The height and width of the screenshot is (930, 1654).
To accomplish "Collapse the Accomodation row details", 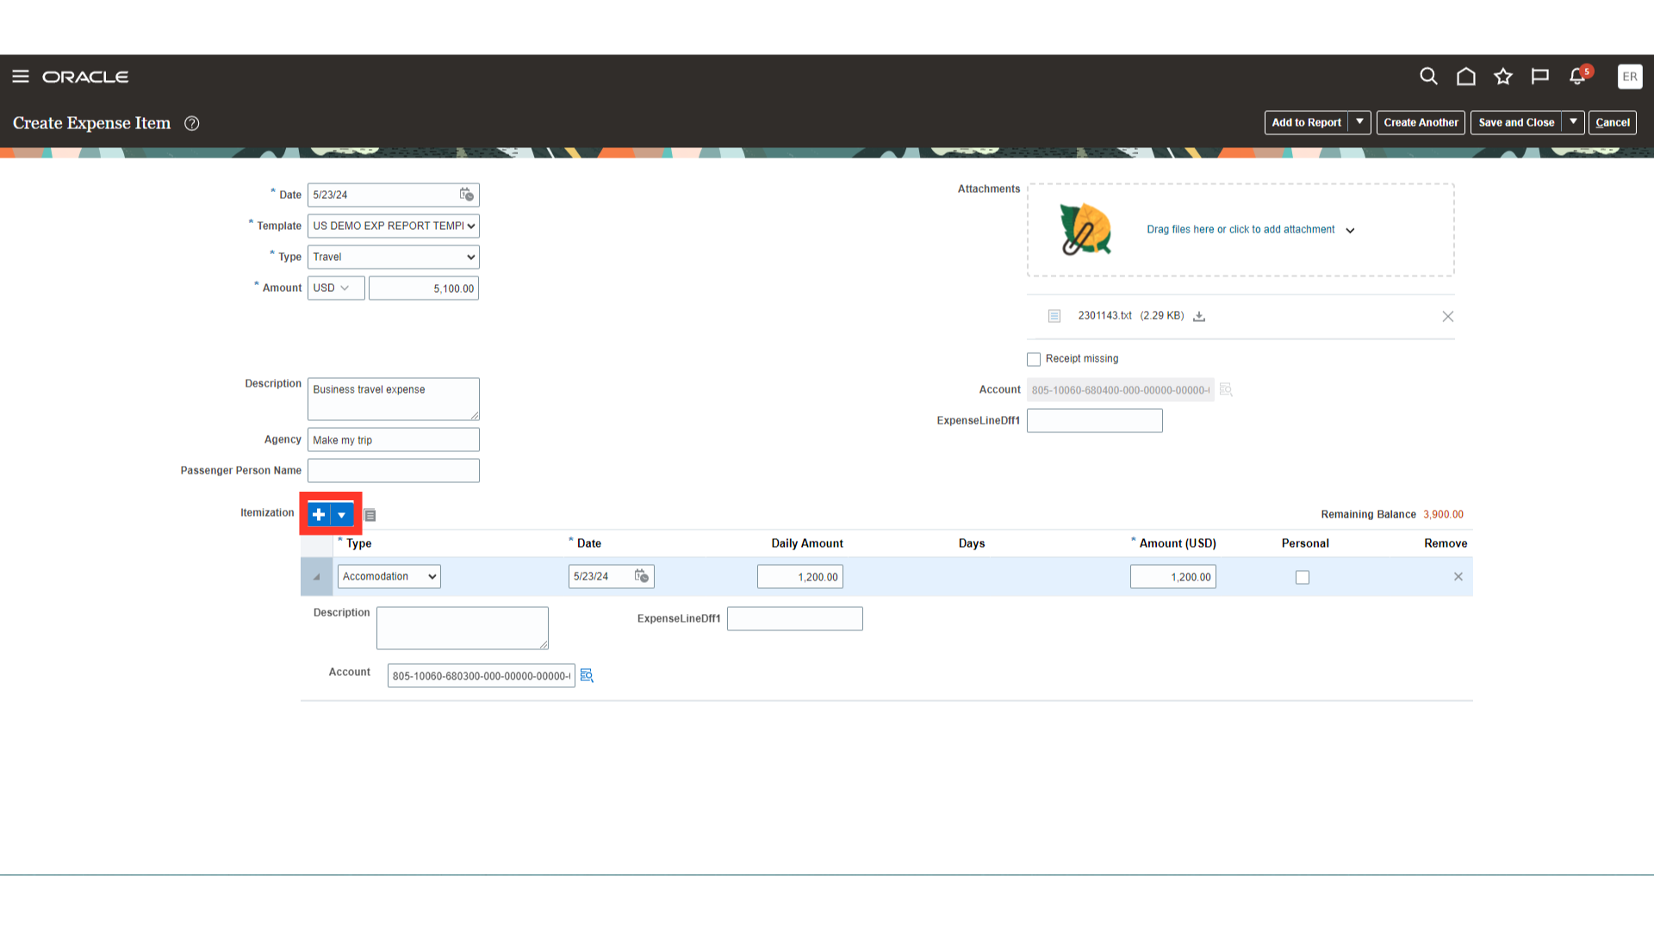I will pyautogui.click(x=316, y=577).
